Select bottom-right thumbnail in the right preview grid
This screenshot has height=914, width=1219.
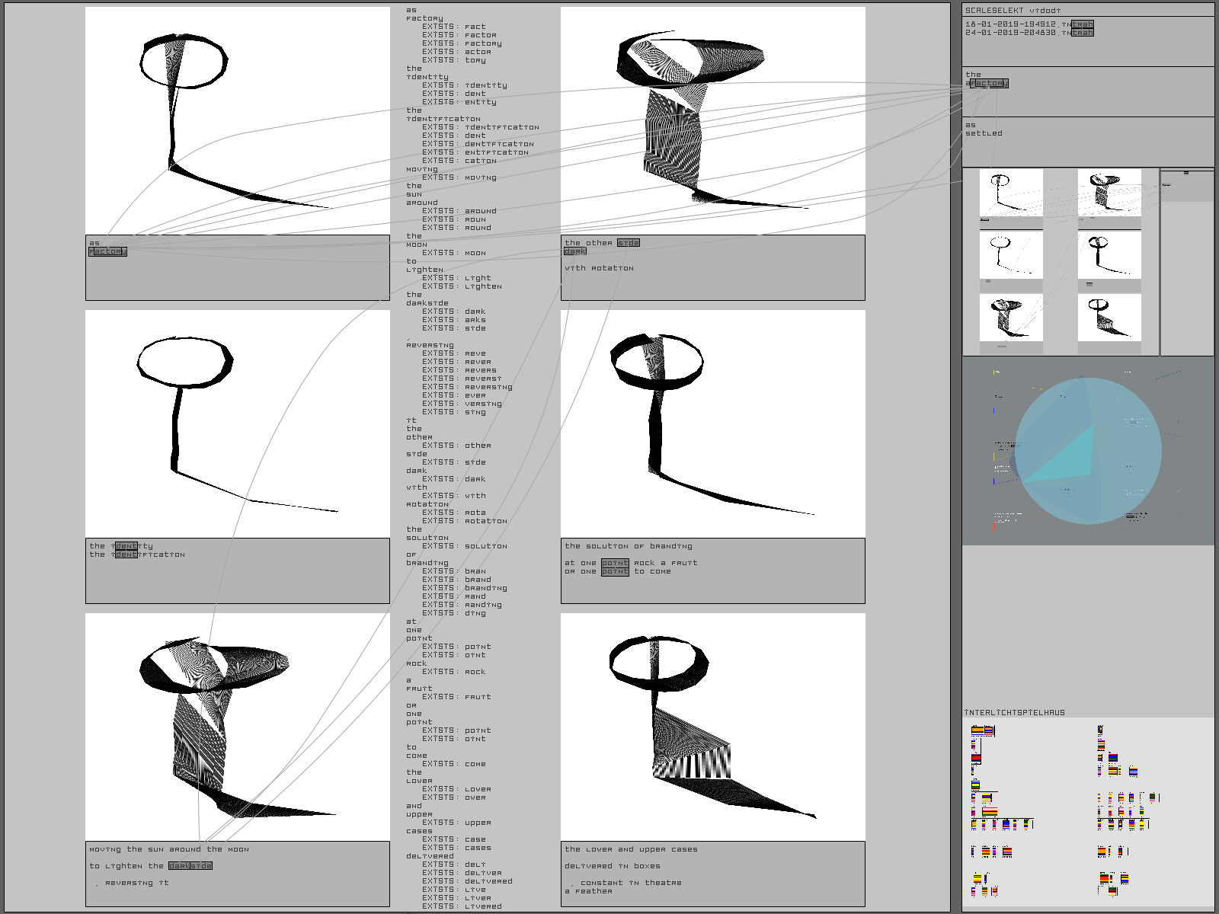(x=1109, y=318)
